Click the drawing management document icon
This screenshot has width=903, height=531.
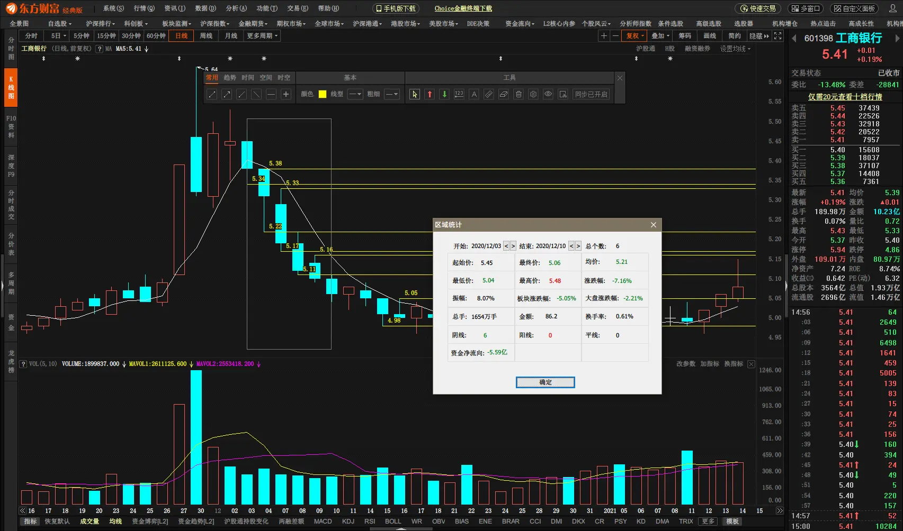[563, 94]
